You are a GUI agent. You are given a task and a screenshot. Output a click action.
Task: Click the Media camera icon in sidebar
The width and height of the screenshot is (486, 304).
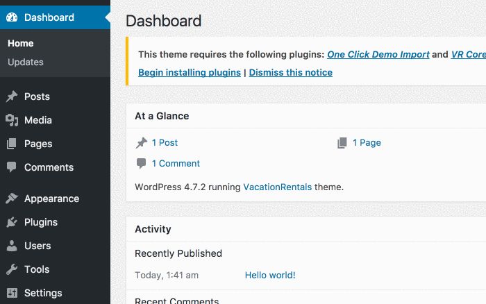point(12,120)
